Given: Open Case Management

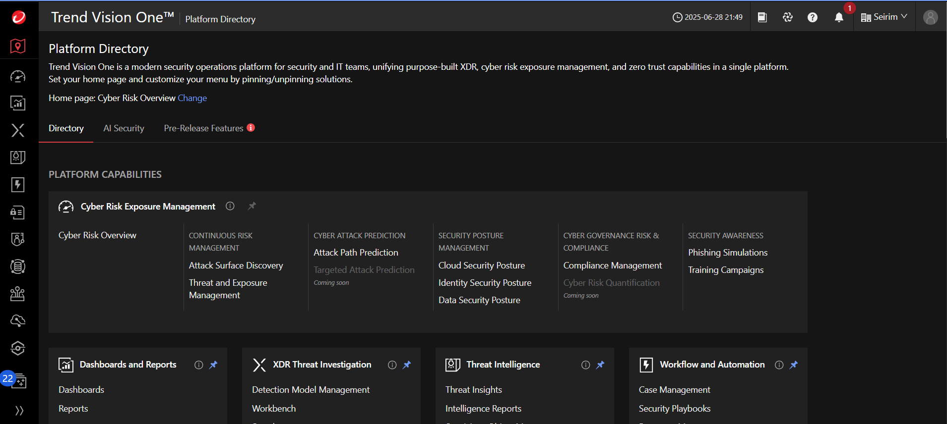Looking at the screenshot, I should click(675, 390).
